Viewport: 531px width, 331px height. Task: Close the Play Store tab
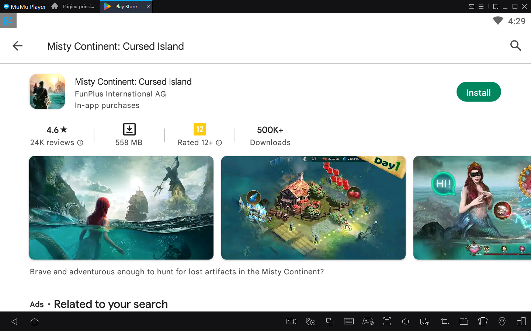149,7
